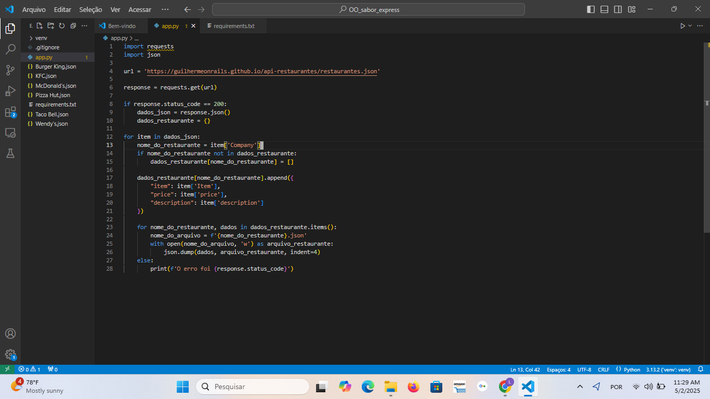The image size is (710, 399).
Task: Select Python interpreter 3.13.2 venv
Action: tap(668, 369)
